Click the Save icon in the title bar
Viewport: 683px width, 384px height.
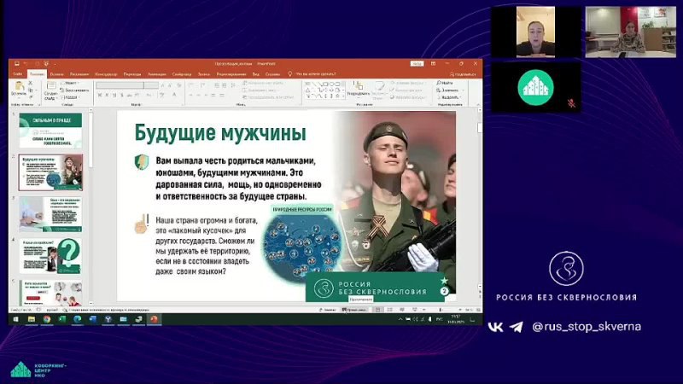click(x=16, y=63)
